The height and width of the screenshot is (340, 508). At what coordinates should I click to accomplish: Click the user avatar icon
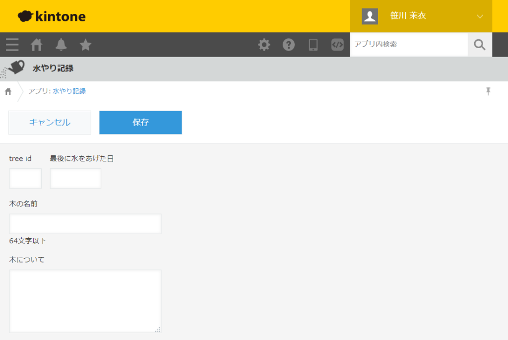click(370, 16)
